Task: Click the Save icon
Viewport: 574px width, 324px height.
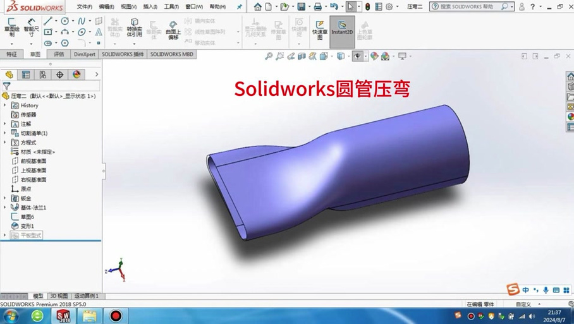Action: click(x=302, y=6)
